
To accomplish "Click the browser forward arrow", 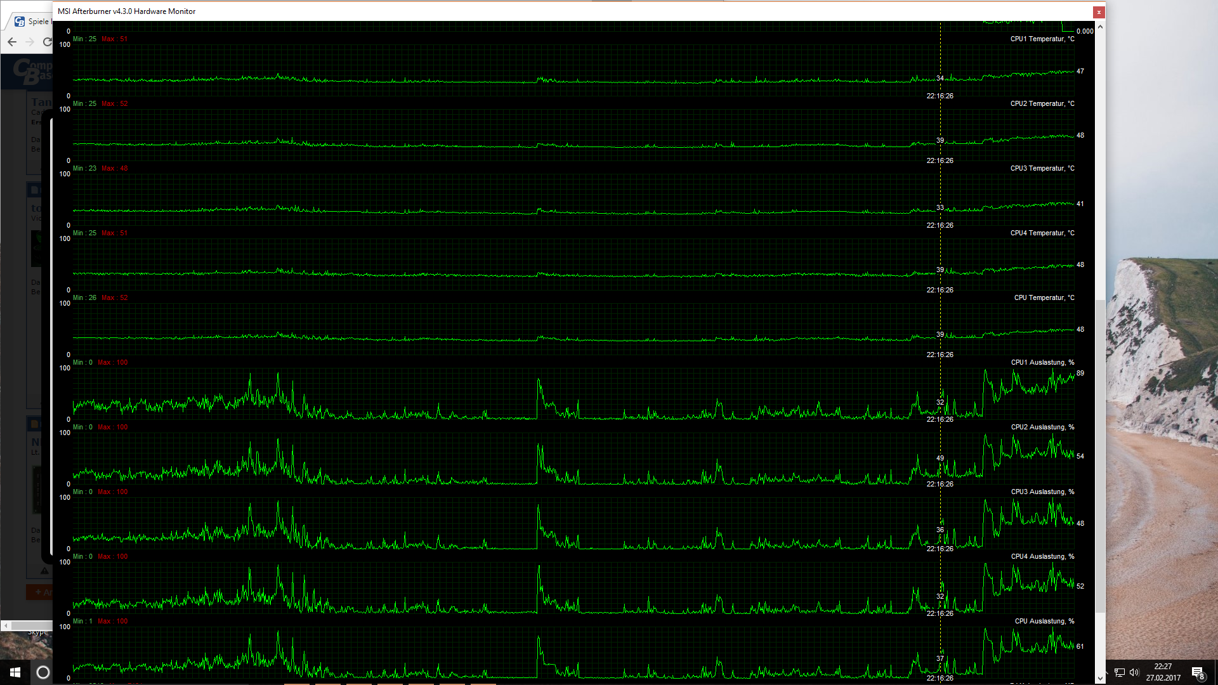I will 30,42.
